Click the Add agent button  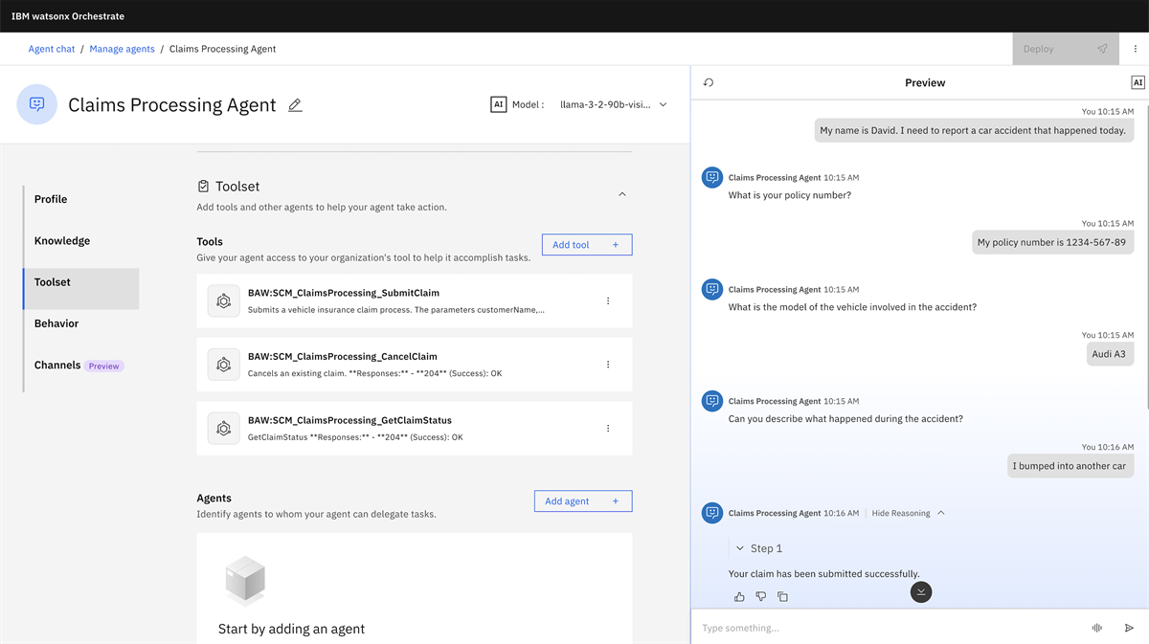pos(582,501)
